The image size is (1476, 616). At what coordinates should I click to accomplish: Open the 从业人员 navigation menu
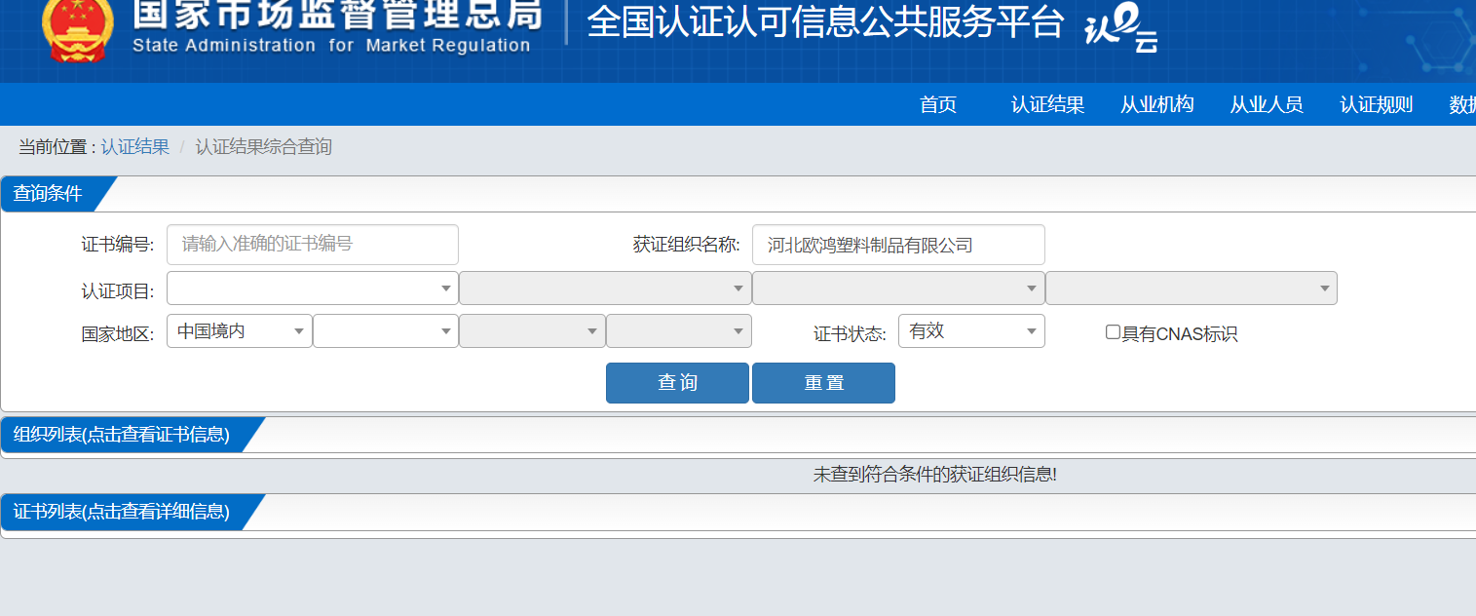tap(1266, 105)
